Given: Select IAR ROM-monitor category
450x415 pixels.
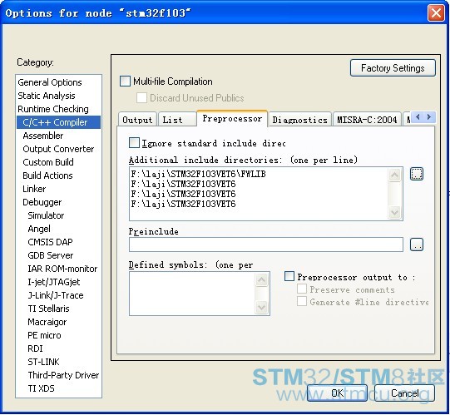Looking at the screenshot, I should (x=58, y=269).
